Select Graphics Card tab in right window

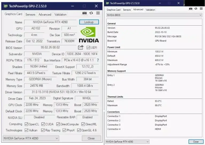click(x=113, y=10)
